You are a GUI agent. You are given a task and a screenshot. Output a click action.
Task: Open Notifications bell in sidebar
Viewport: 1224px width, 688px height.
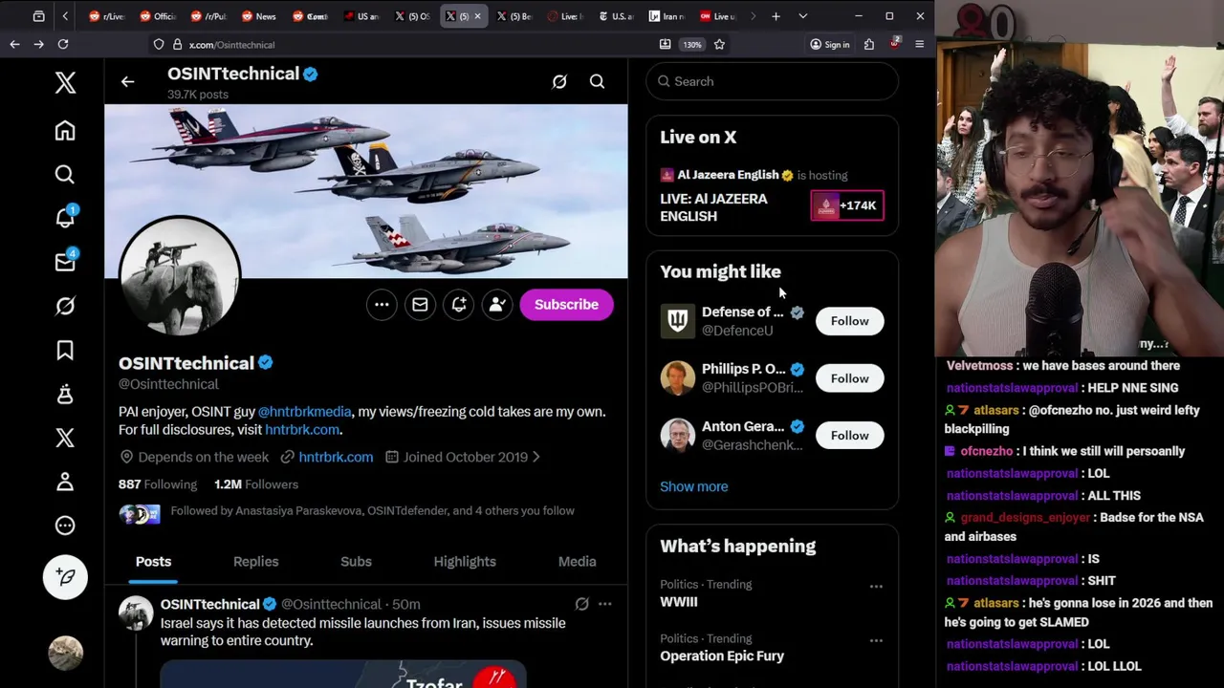[65, 218]
